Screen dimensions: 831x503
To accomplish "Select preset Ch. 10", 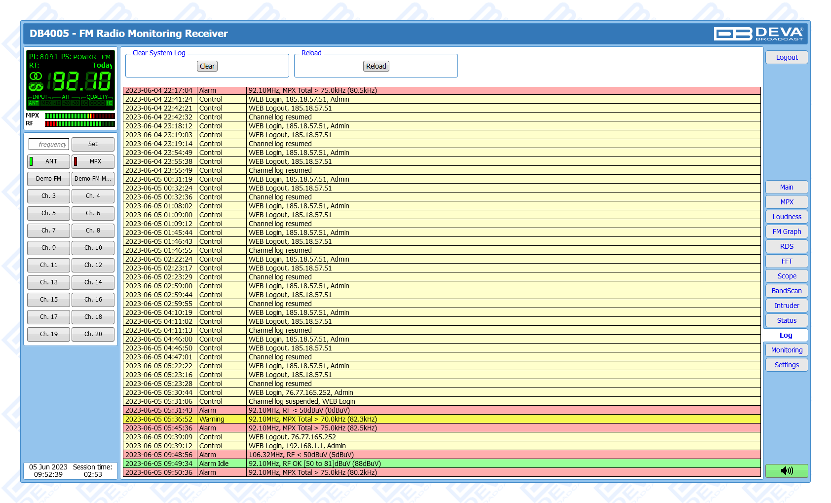I will click(x=93, y=248).
